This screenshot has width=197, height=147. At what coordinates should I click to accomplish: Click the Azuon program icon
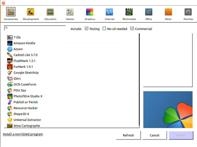click(10, 49)
